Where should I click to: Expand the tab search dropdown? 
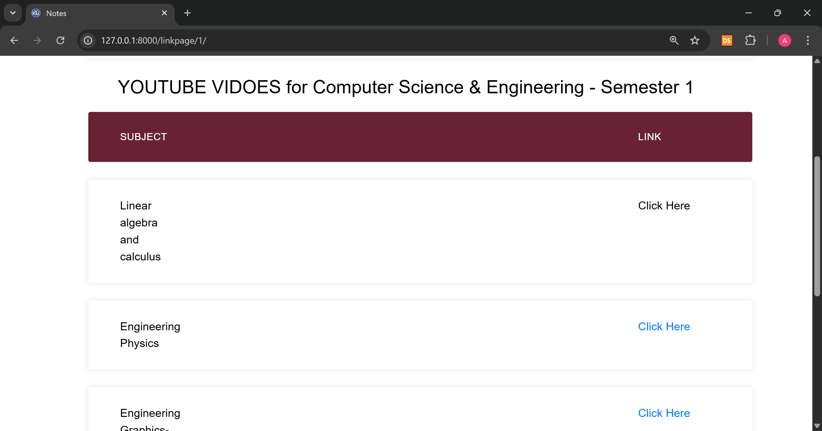[x=13, y=13]
